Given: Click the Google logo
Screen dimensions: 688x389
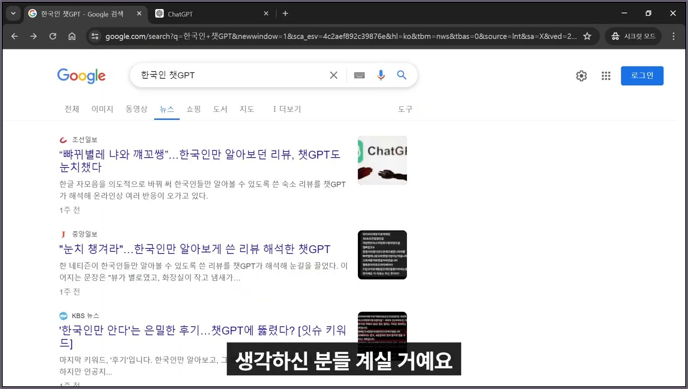Looking at the screenshot, I should [x=82, y=76].
